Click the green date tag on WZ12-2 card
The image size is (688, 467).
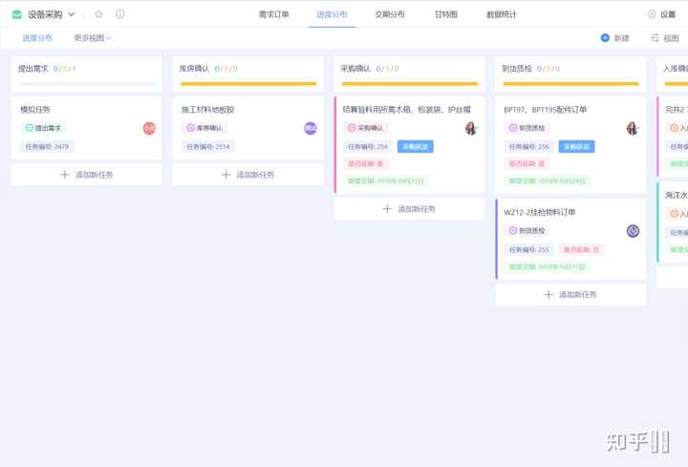pyautogui.click(x=548, y=266)
